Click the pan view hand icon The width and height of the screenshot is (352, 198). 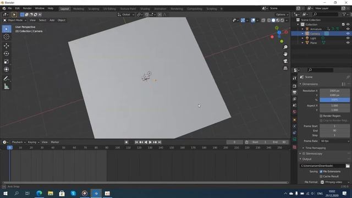tap(285, 54)
